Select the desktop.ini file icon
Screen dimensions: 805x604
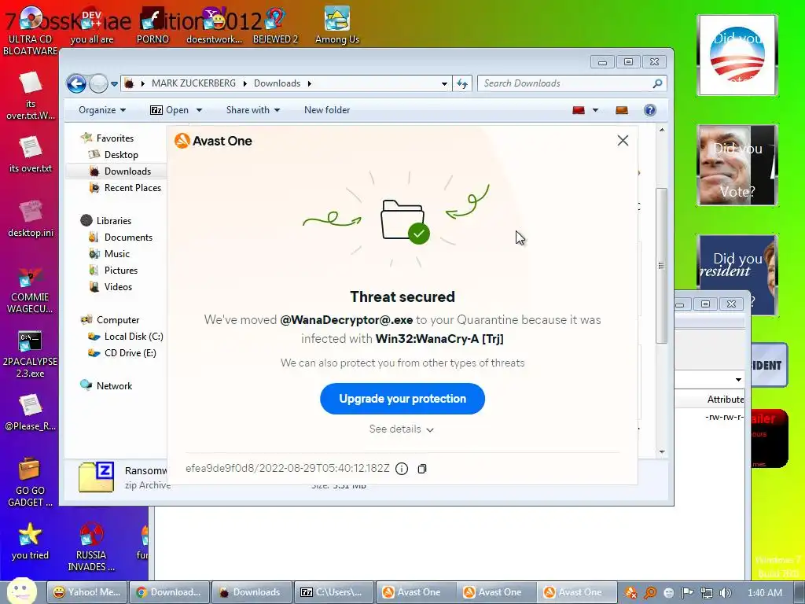[31, 219]
